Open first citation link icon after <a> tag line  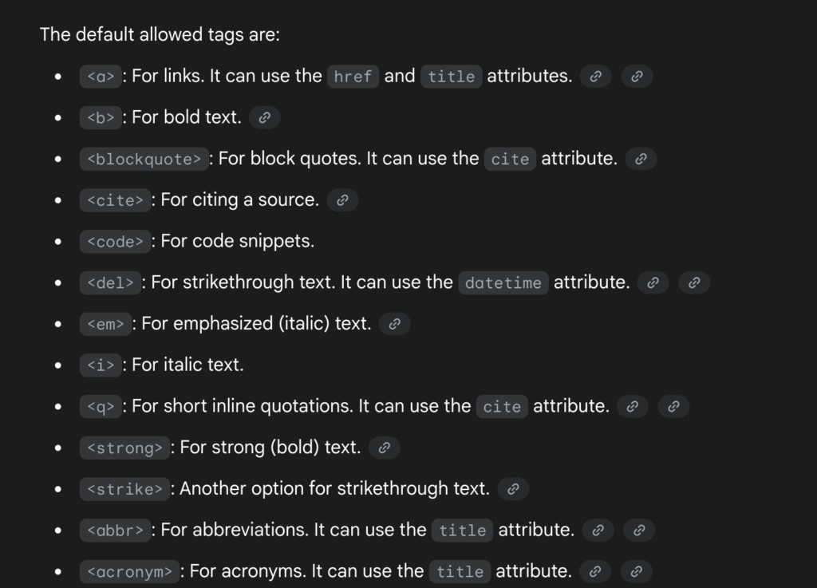click(595, 77)
